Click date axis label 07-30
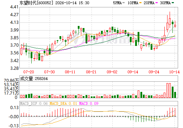Screen dimensions: 183x128 click(50, 72)
